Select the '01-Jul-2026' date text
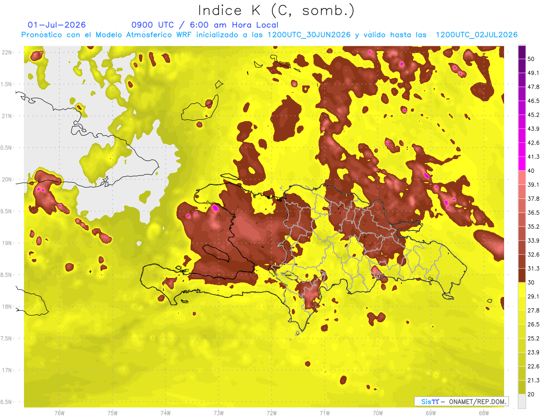The width and height of the screenshot is (543, 419). coord(57,25)
